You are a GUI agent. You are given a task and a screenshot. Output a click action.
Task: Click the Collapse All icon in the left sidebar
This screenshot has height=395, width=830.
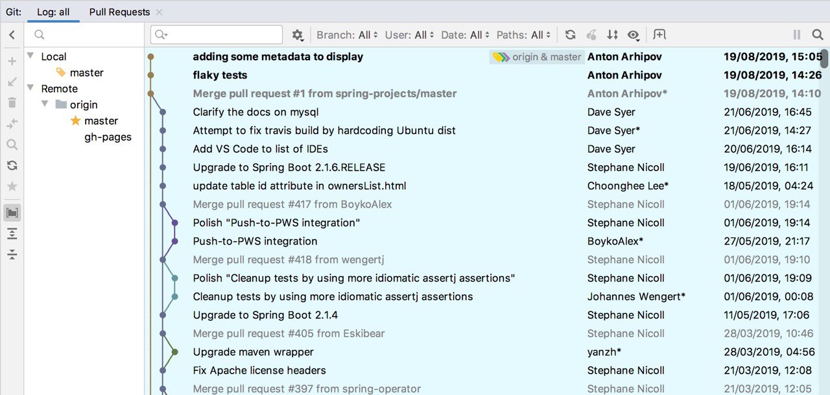pos(12,254)
